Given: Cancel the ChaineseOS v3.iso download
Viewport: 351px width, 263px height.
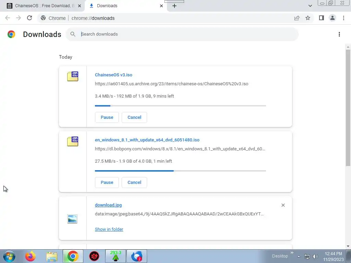Looking at the screenshot, I should [x=134, y=117].
